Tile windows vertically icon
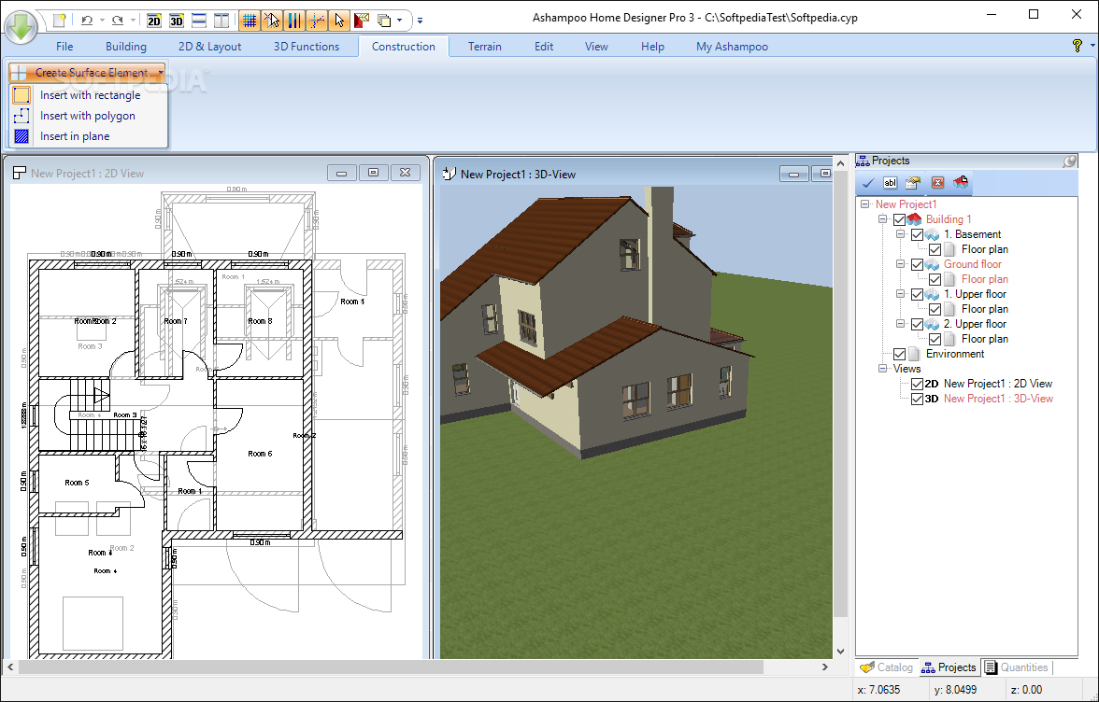This screenshot has height=702, width=1099. click(x=221, y=21)
